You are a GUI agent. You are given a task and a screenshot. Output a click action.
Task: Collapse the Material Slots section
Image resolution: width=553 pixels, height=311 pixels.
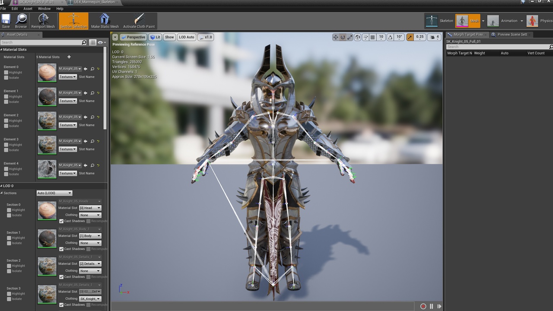(2, 50)
